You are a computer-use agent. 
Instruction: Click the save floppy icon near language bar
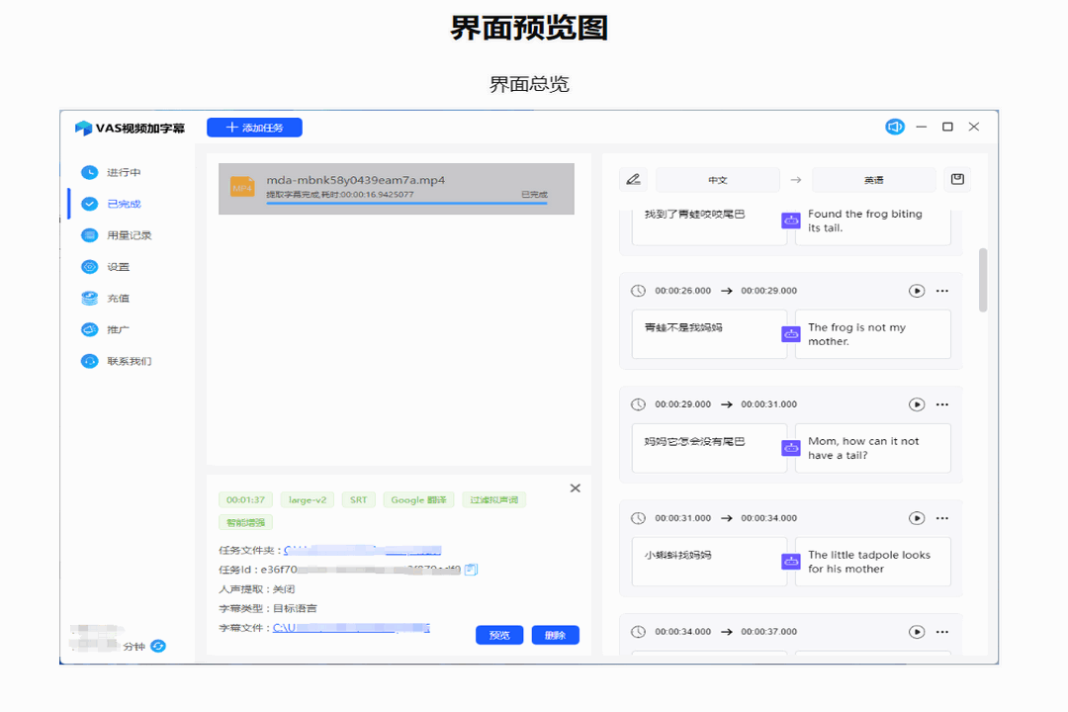point(957,179)
